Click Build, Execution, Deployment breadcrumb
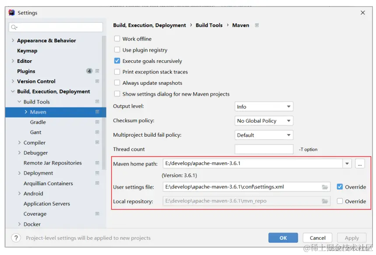 [x=149, y=25]
